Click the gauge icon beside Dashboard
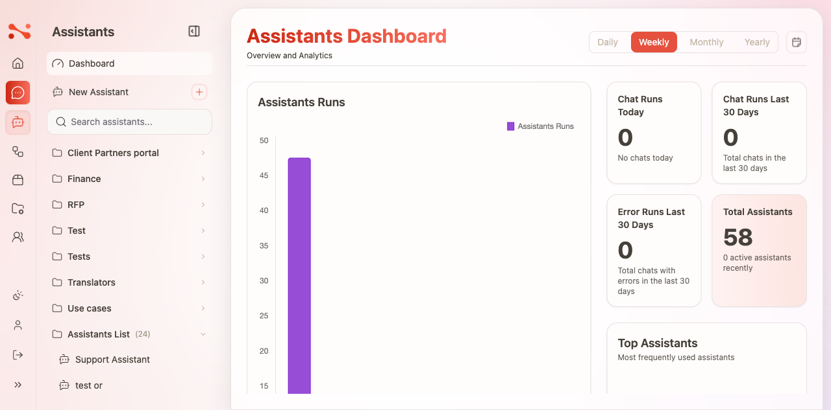 [x=58, y=63]
